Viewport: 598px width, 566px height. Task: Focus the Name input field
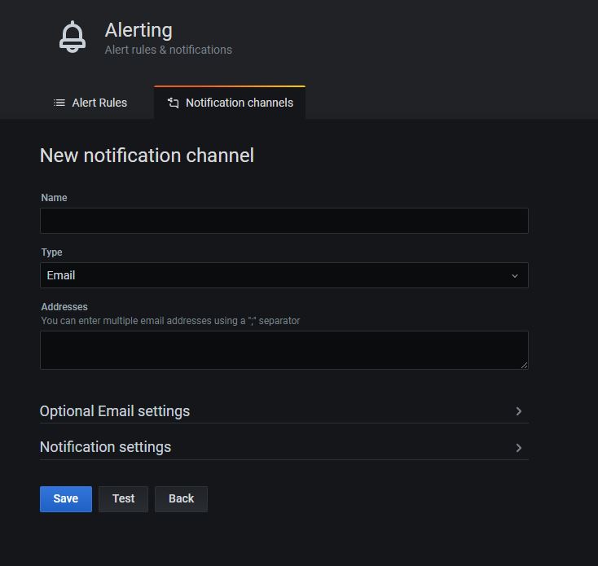(284, 221)
